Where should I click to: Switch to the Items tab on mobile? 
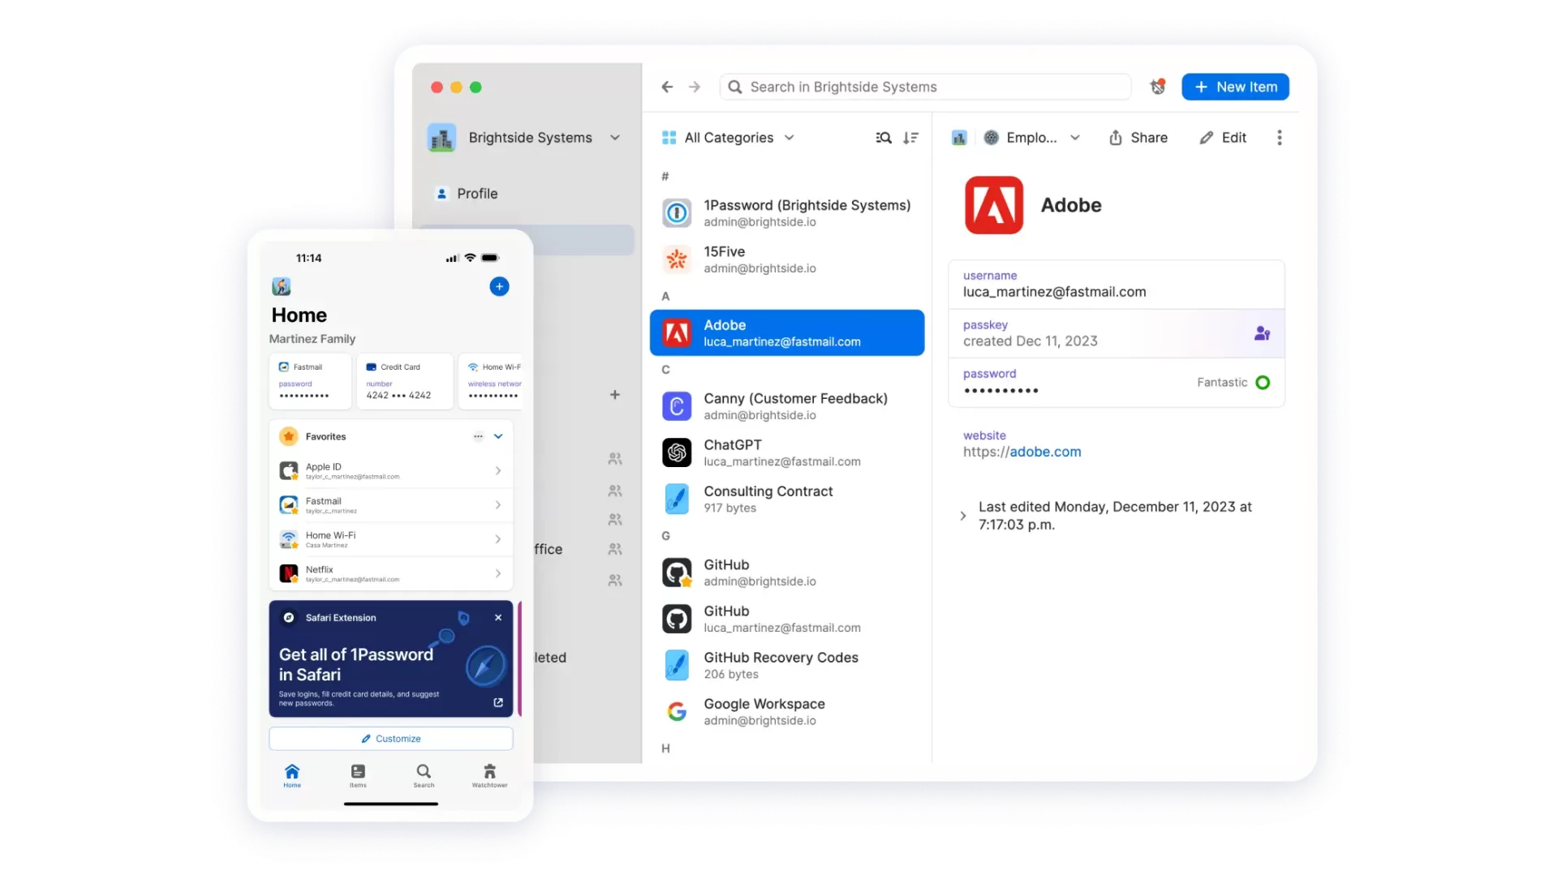(358, 775)
